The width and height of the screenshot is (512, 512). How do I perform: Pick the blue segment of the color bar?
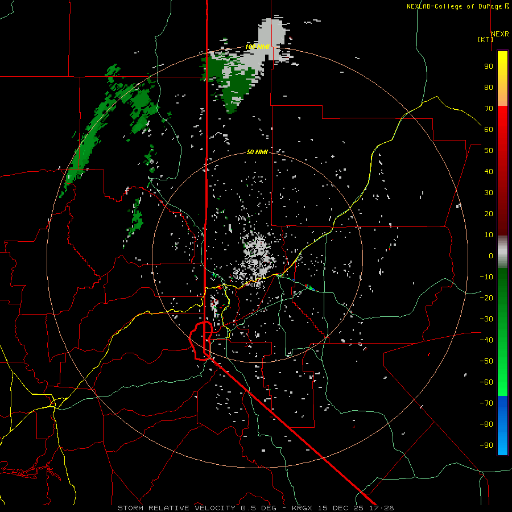[x=502, y=426]
